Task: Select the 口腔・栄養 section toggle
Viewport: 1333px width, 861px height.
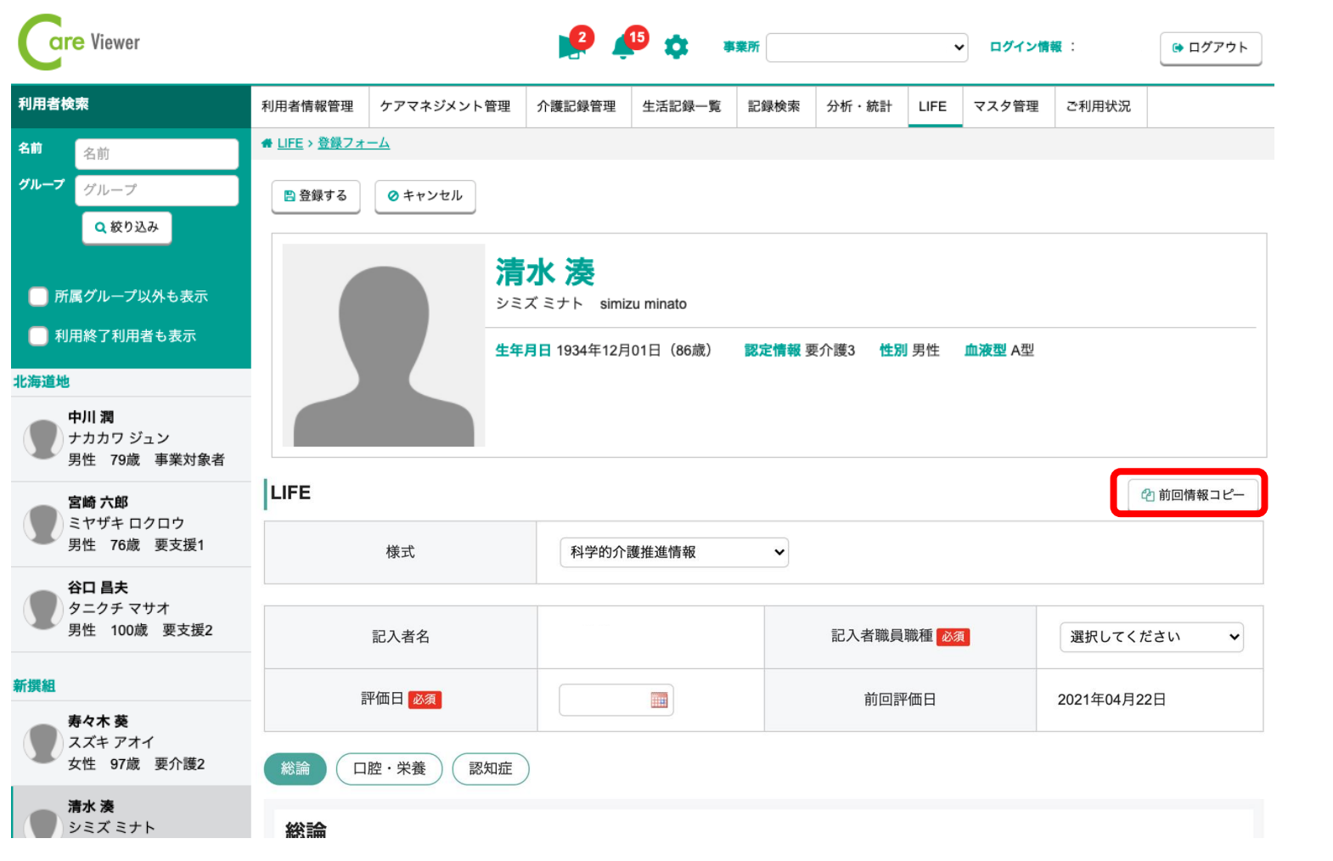Action: [x=389, y=768]
